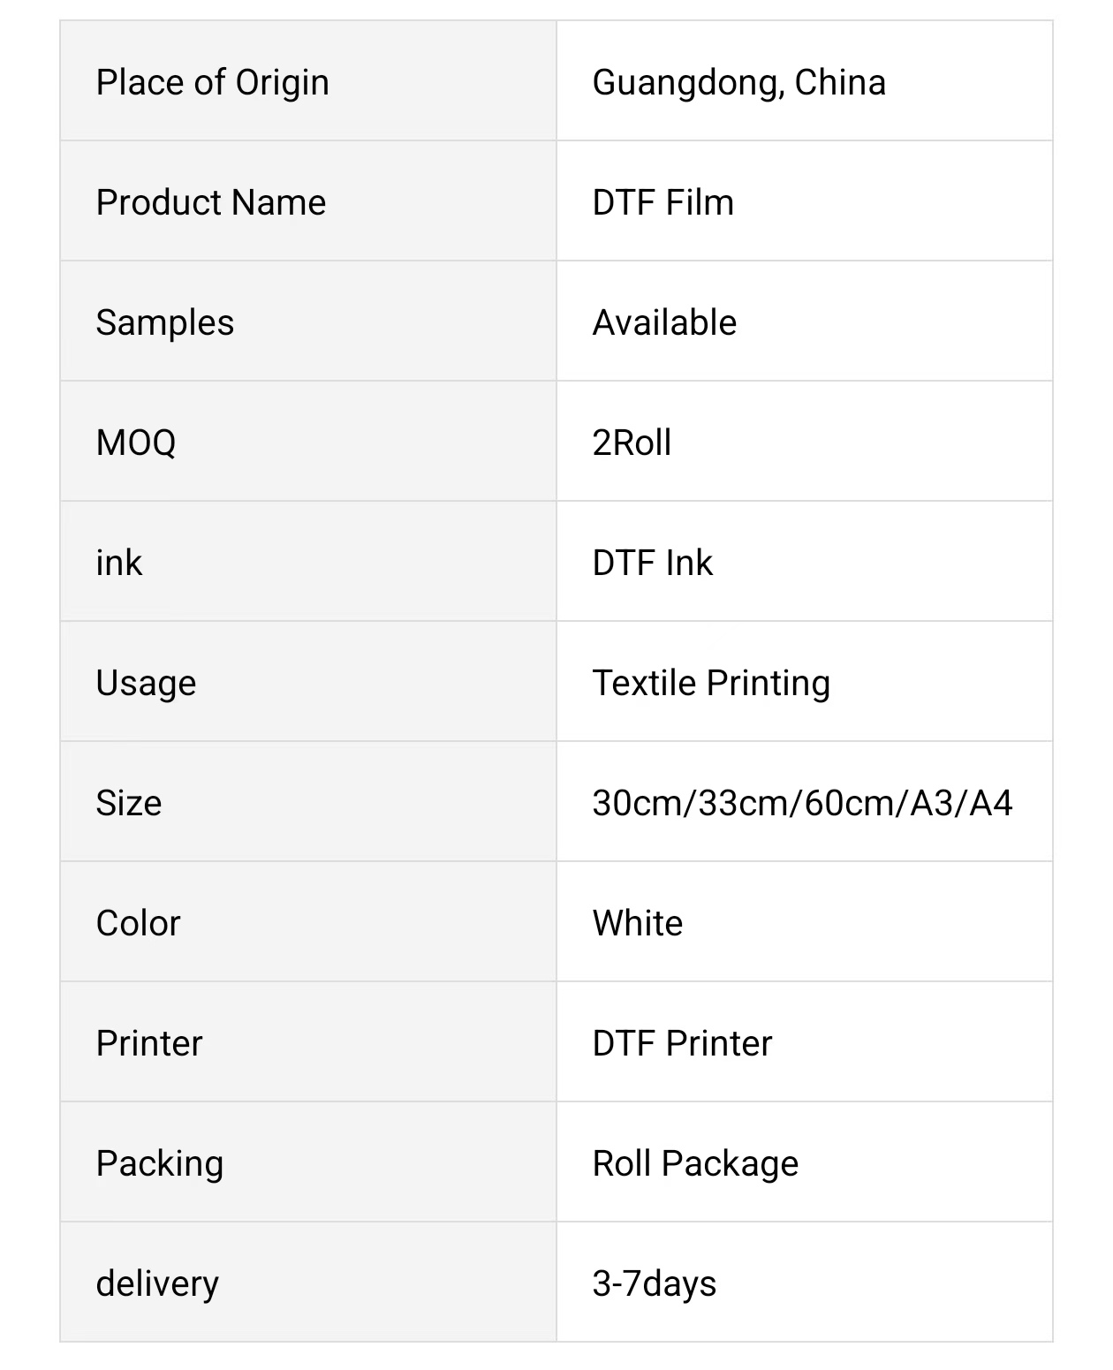The height and width of the screenshot is (1370, 1113).
Task: Click the 'Color' label cell
Action: point(138,923)
